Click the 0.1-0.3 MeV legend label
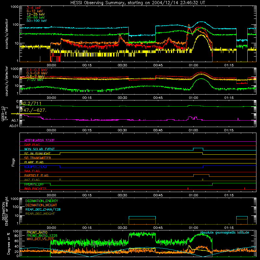The width and height of the screenshot is (260, 260). click(37, 70)
